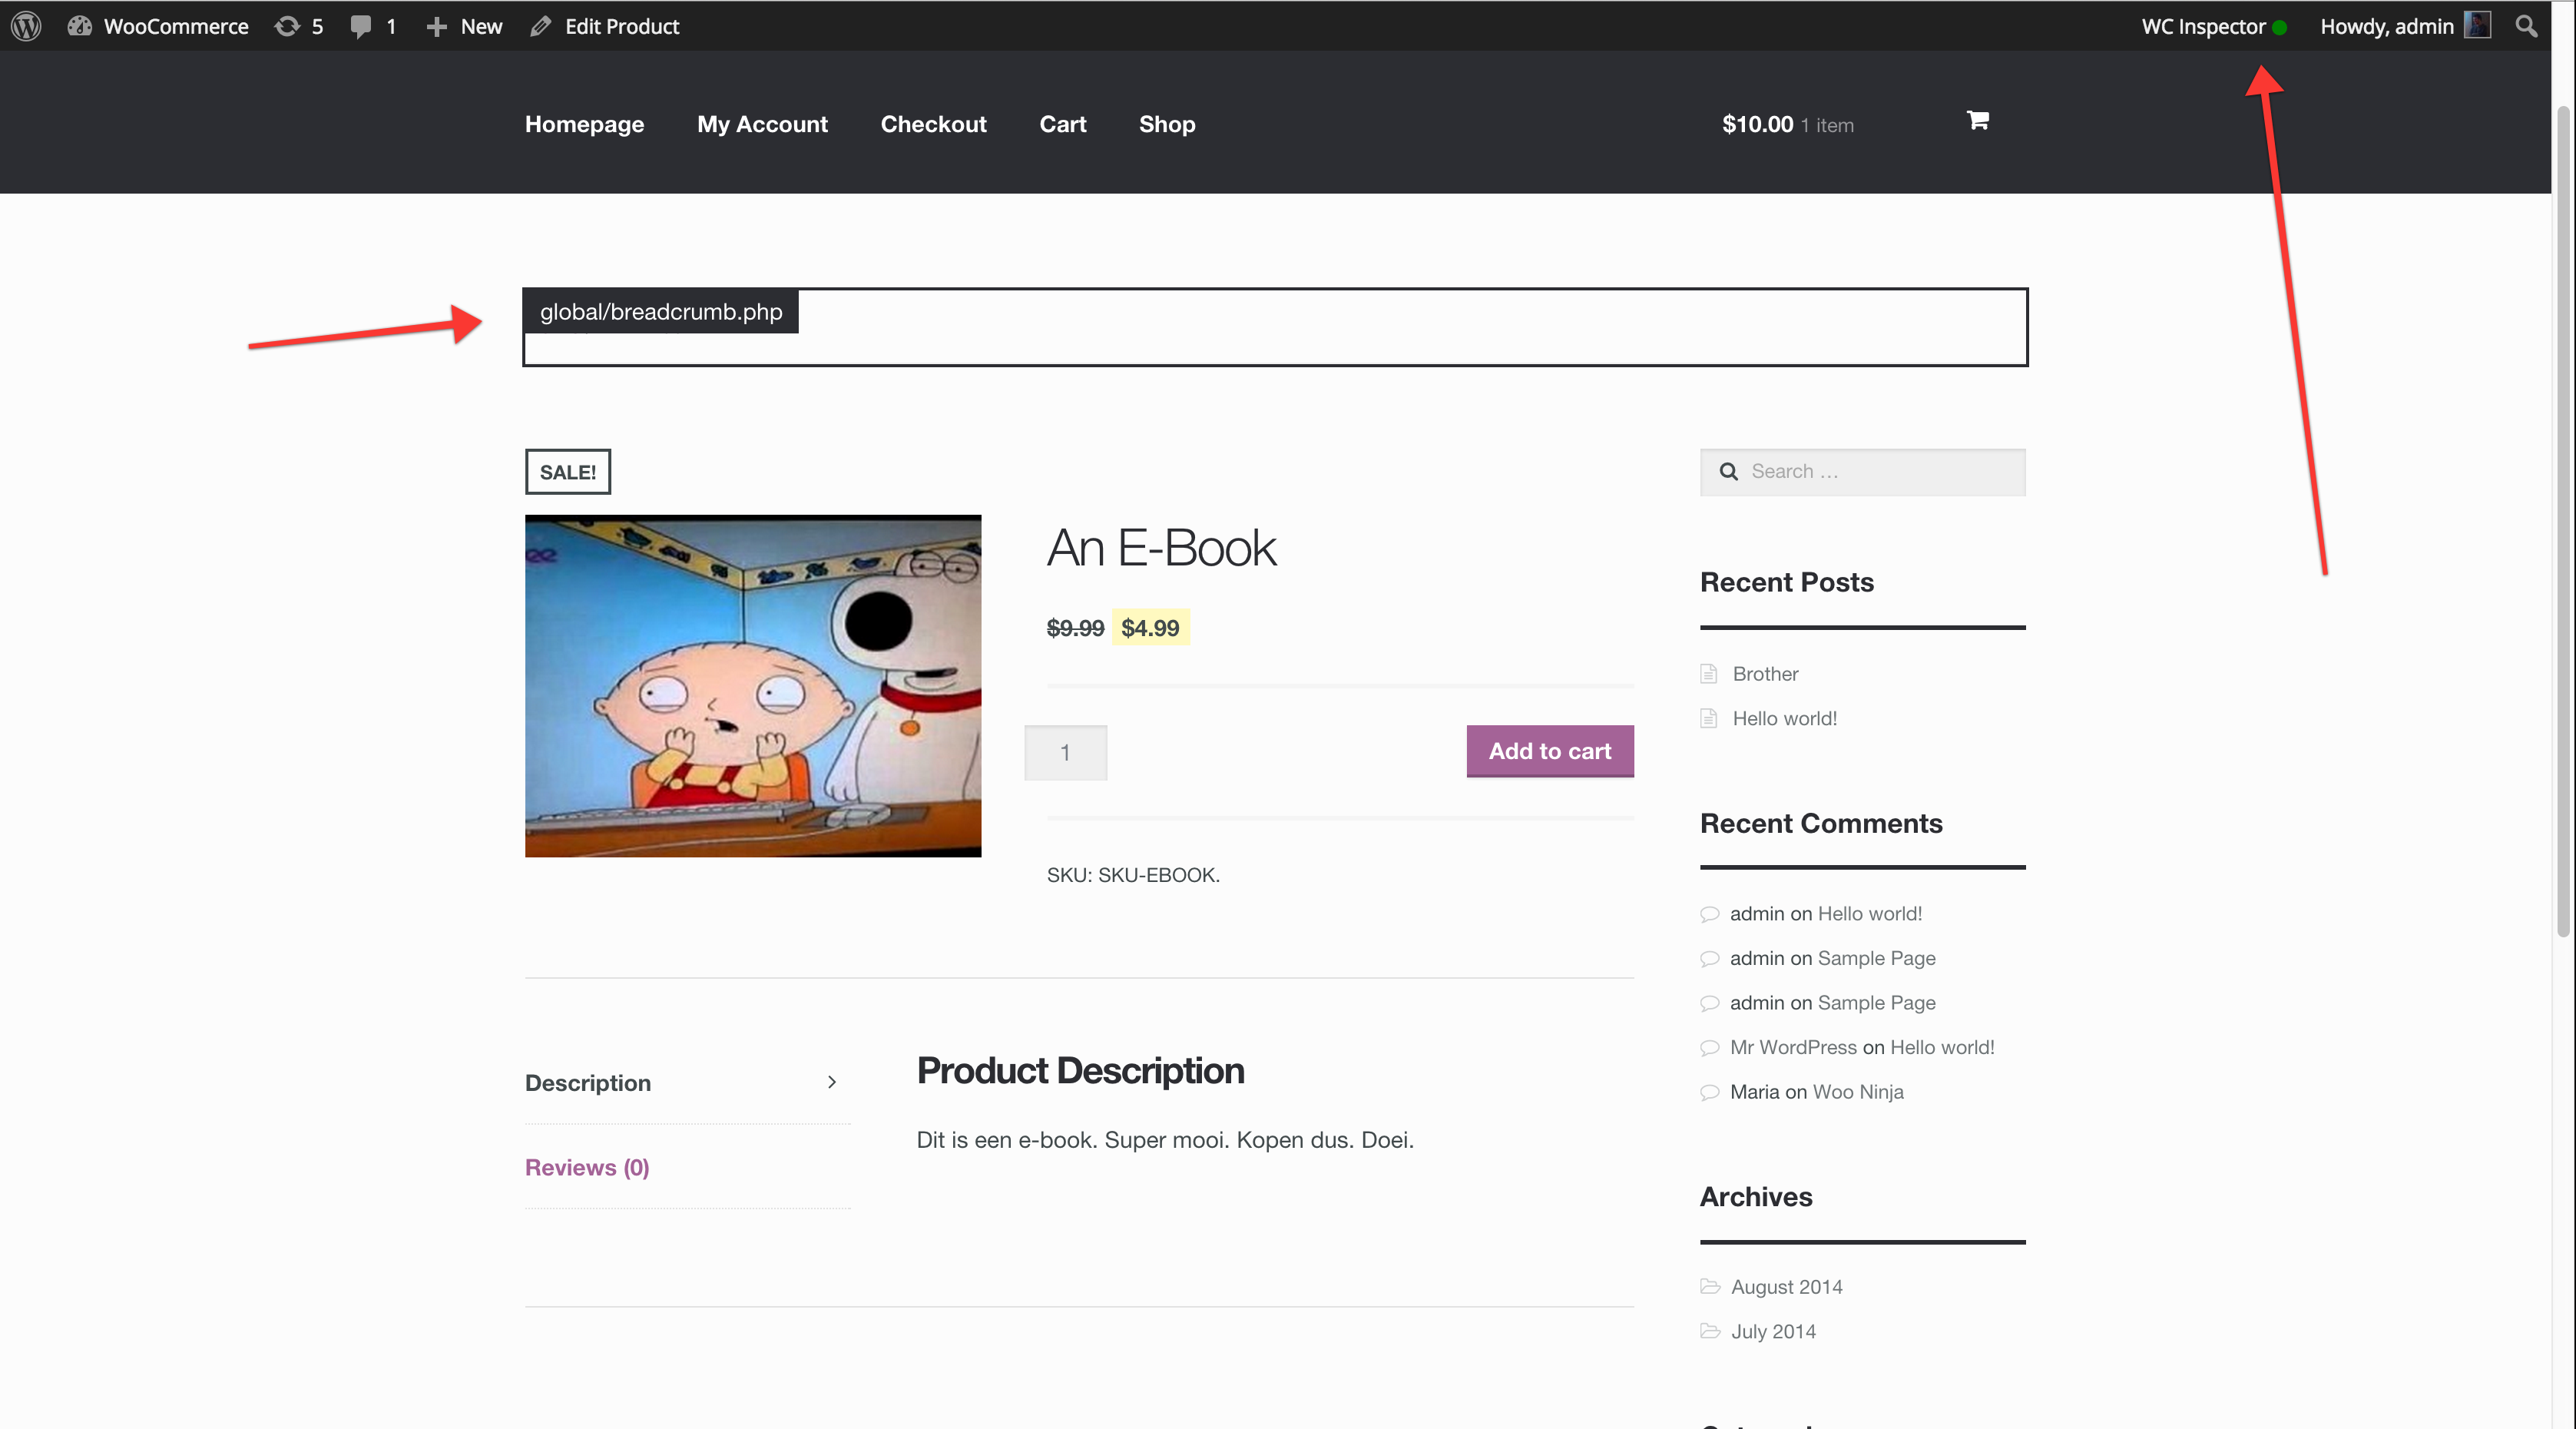
Task: Open first admin on Sample Page link
Action: [1876, 959]
